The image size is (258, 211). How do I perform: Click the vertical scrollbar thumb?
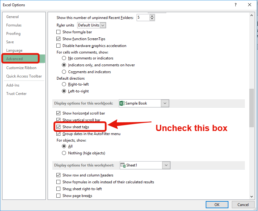[x=251, y=108]
